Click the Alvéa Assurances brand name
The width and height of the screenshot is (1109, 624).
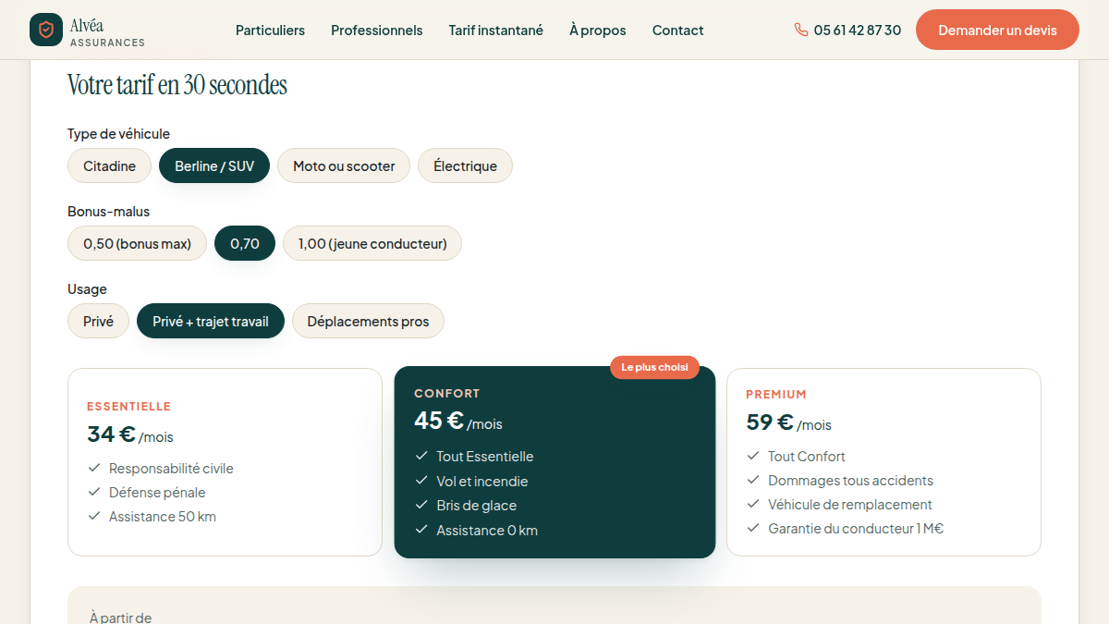point(107,31)
